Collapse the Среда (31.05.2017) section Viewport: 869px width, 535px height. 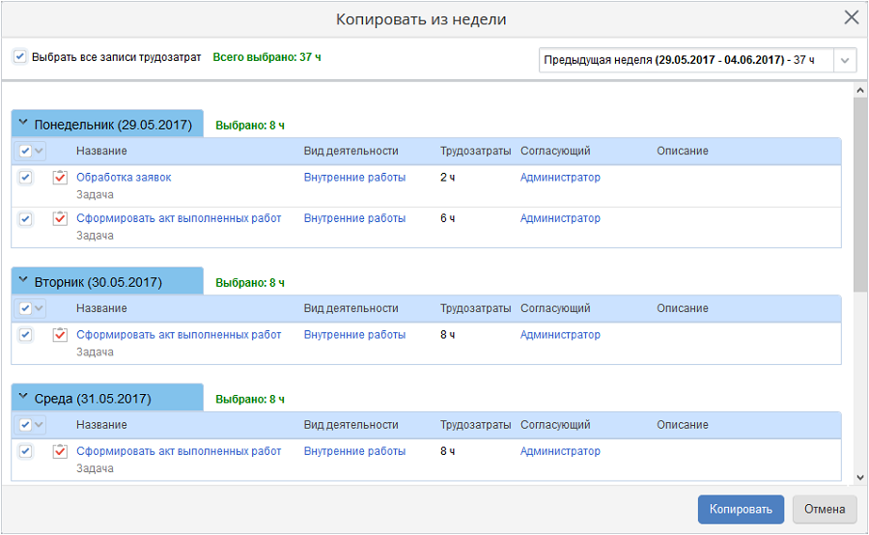pyautogui.click(x=24, y=398)
